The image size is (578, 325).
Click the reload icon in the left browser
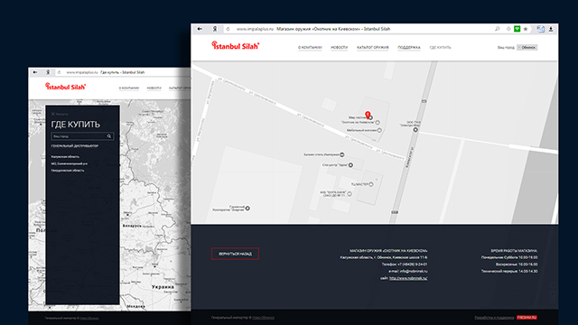[x=59, y=72]
